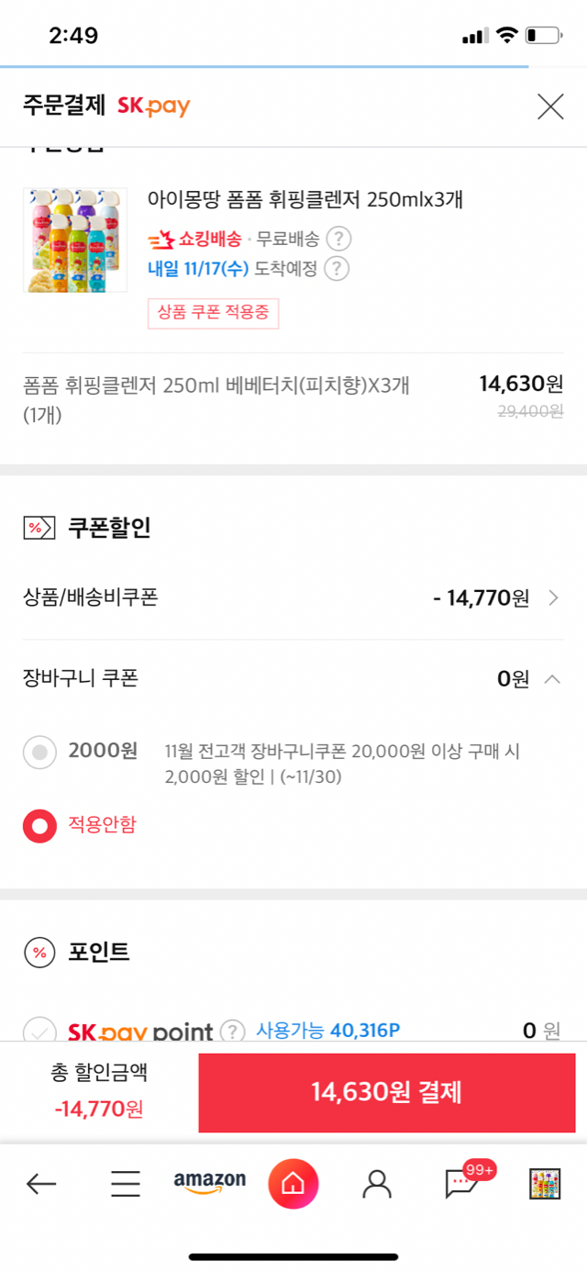Open help for free shipping info
Viewport: 587px width, 1272px height.
pyautogui.click(x=339, y=240)
